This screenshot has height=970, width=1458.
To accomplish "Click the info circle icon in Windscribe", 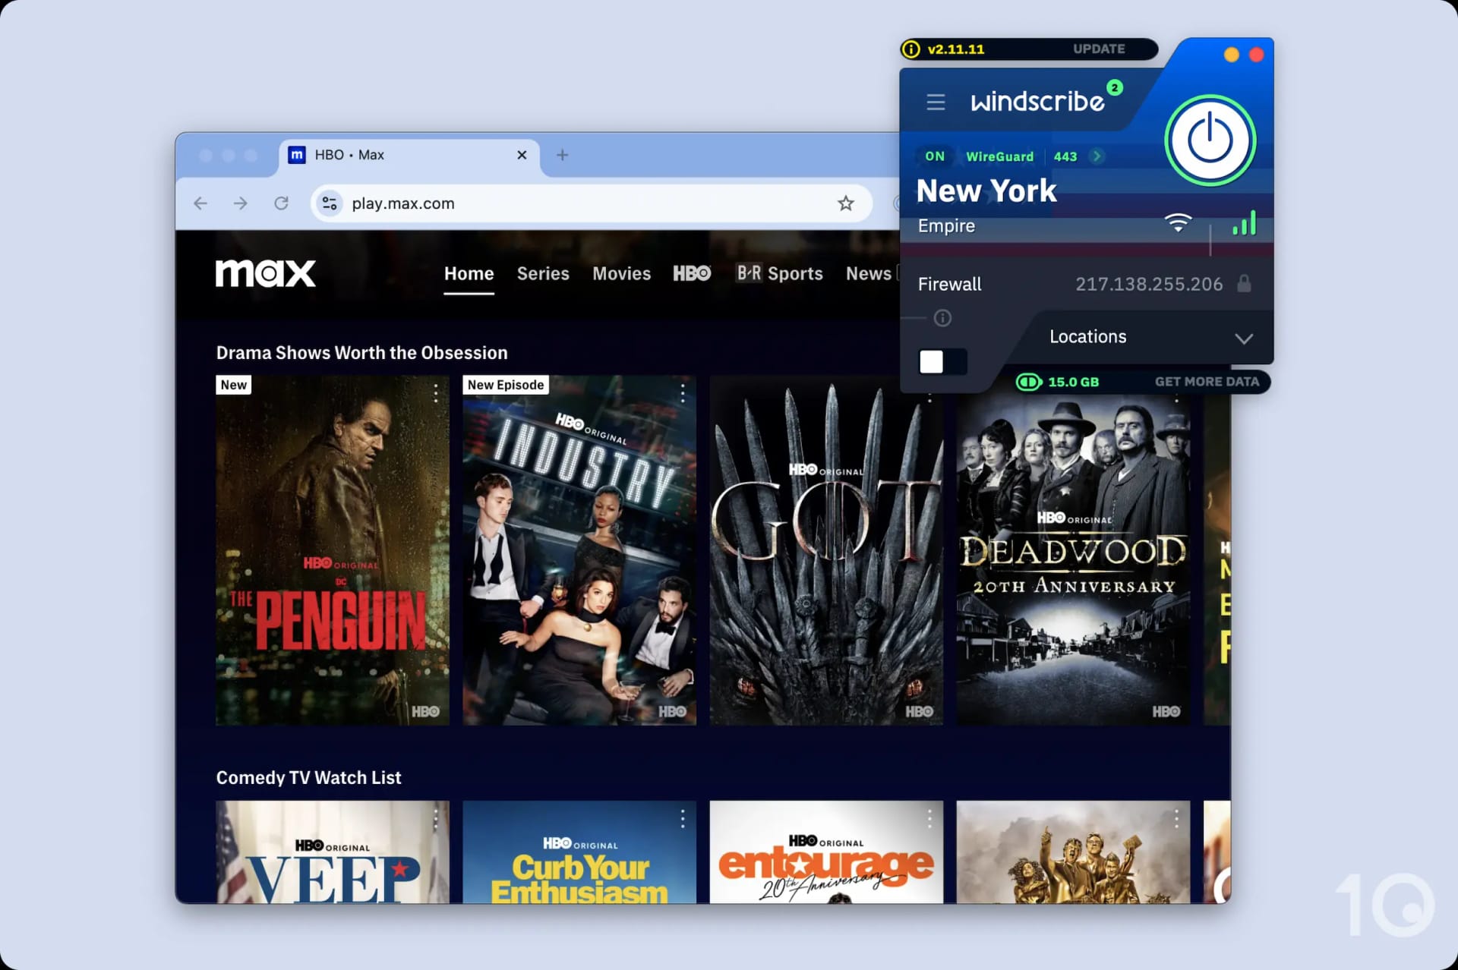I will [x=942, y=317].
